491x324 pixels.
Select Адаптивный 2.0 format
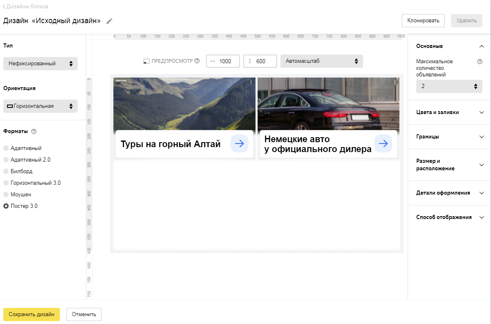(x=27, y=160)
